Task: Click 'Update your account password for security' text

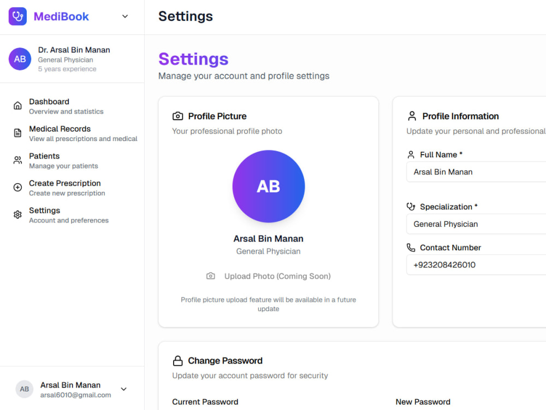Action: pos(250,376)
